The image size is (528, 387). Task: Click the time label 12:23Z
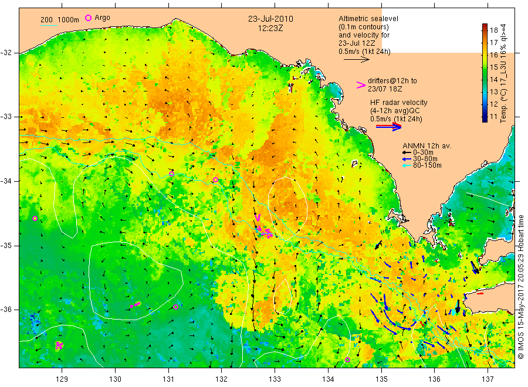pos(270,28)
